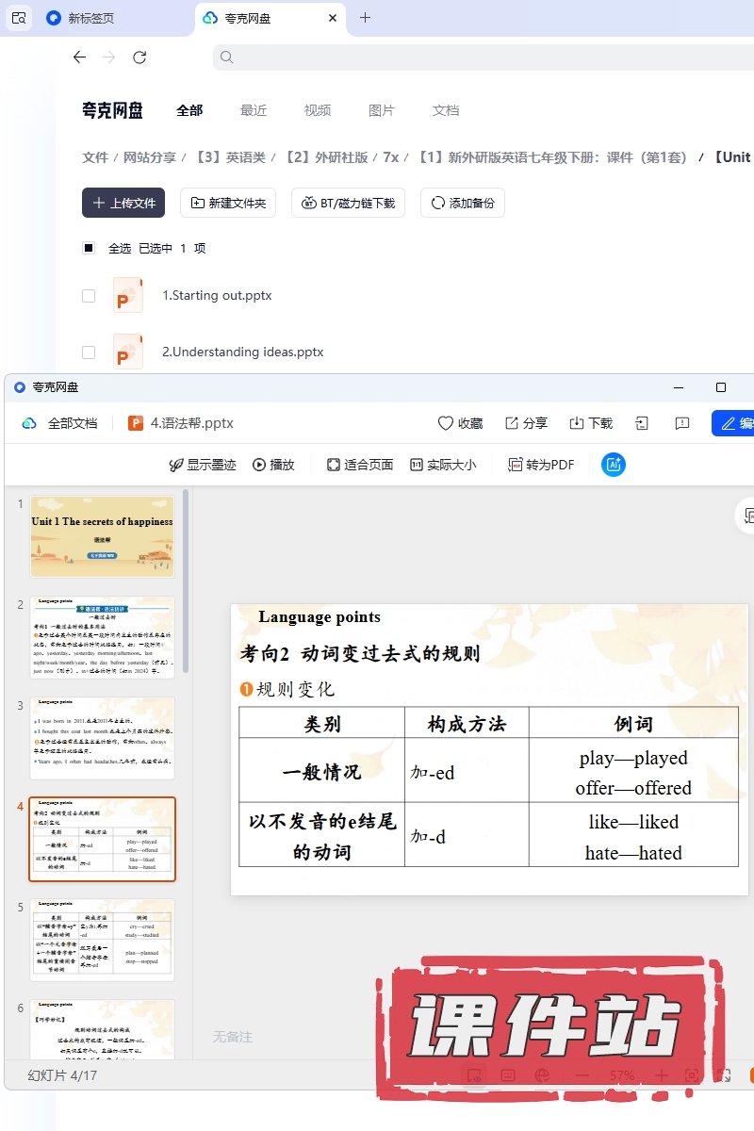Open the blue AI assistant icon
The image size is (754, 1131).
click(614, 465)
